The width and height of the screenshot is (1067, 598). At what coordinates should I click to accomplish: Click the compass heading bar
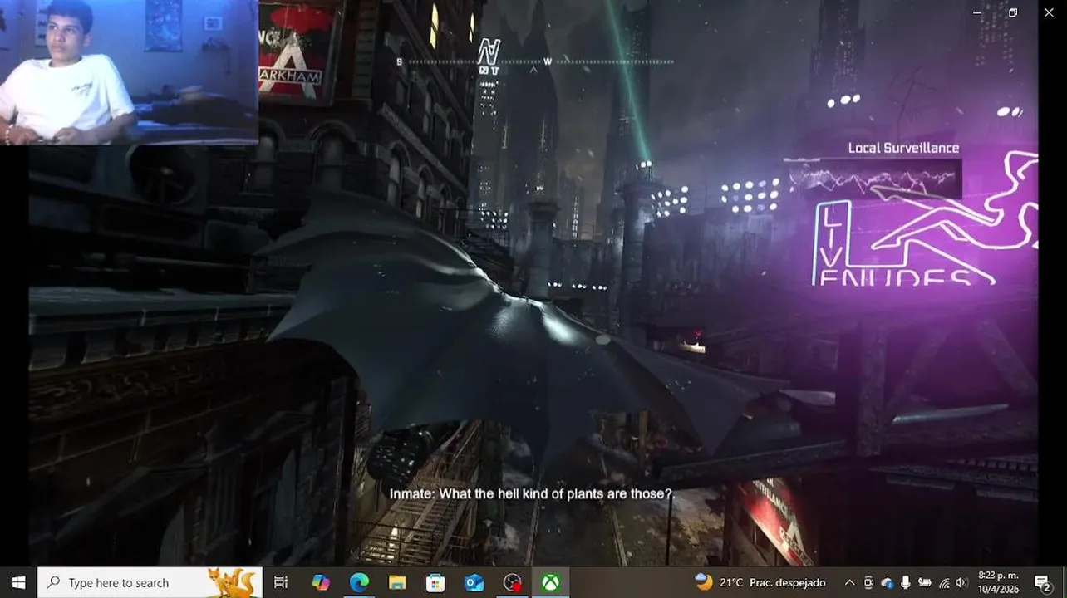[537, 61]
